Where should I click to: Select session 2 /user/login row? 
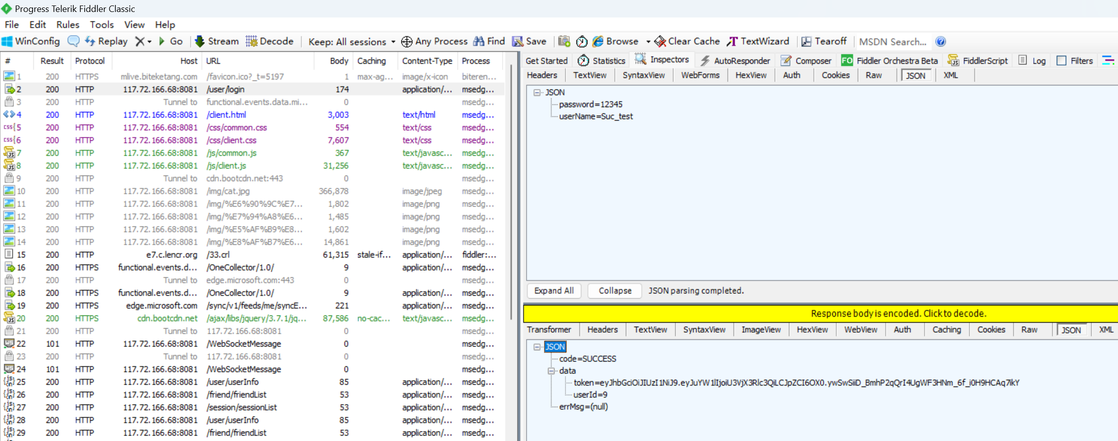click(x=252, y=89)
